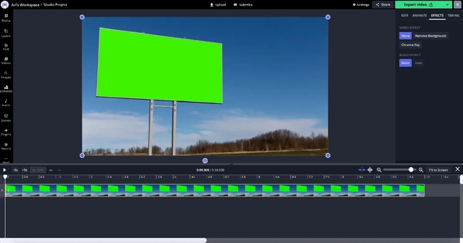Screen dimensions: 463x243
Task: Click the Share button
Action: point(383,5)
